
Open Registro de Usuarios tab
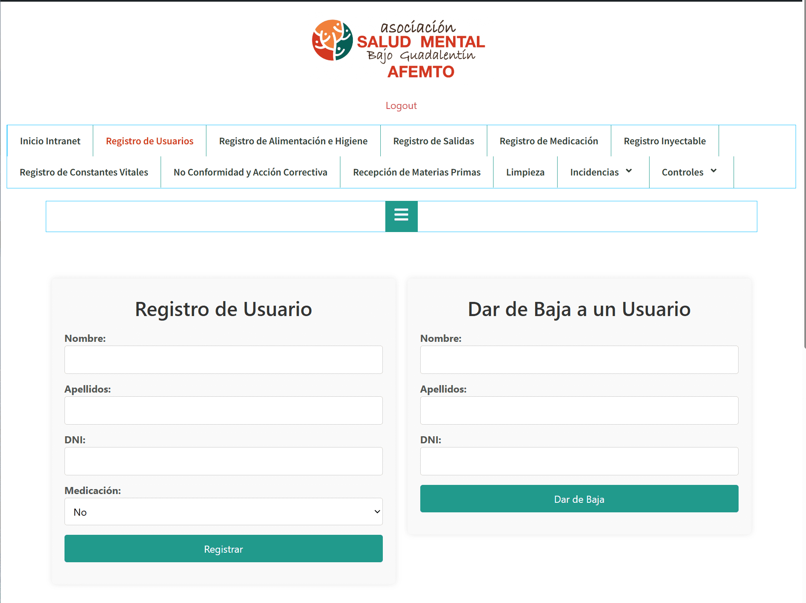coord(149,141)
